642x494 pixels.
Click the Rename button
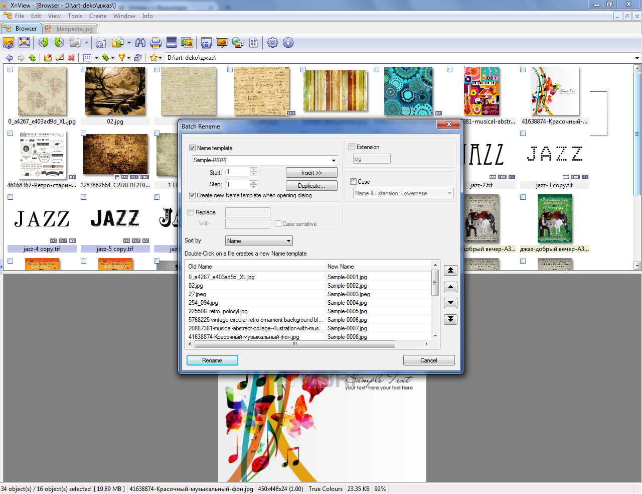tap(212, 360)
